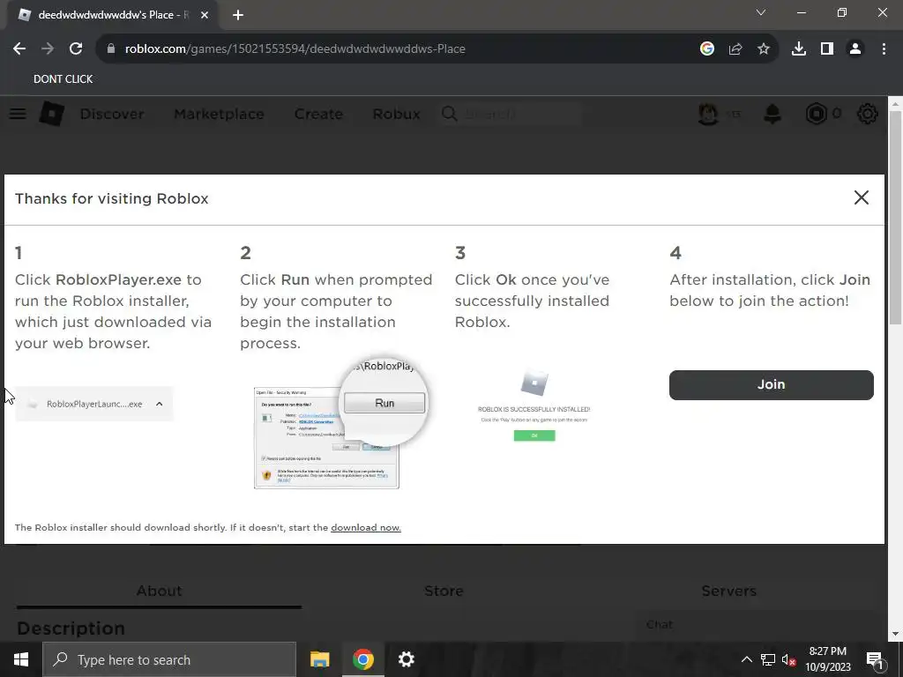903x677 pixels.
Task: Reload the Roblox page
Action: click(76, 49)
